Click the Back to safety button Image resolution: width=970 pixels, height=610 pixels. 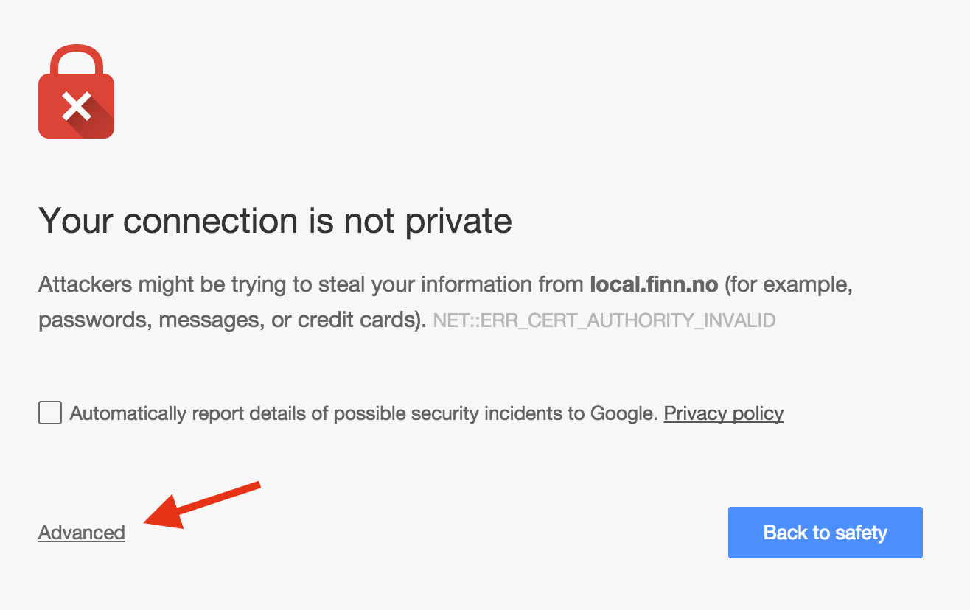tap(826, 533)
